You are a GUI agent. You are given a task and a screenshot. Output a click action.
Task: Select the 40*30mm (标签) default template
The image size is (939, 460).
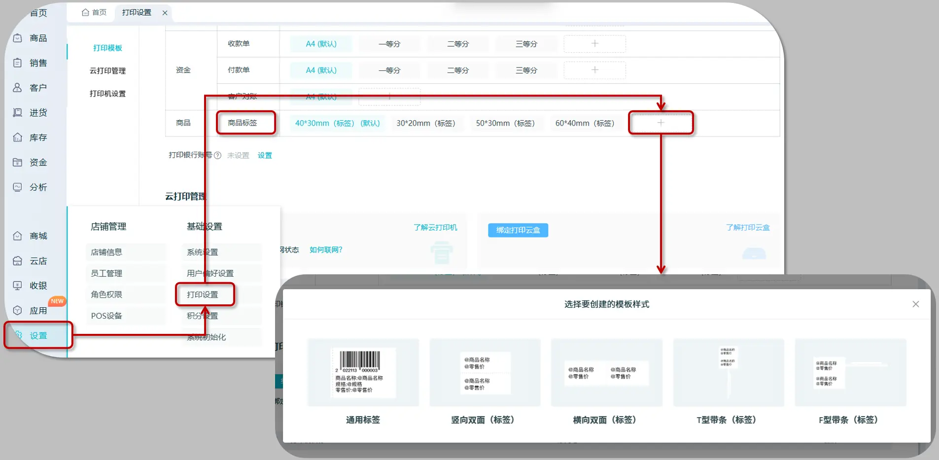click(338, 123)
